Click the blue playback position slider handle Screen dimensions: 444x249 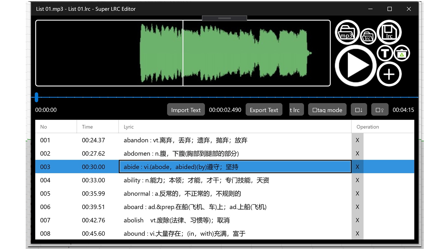36,97
